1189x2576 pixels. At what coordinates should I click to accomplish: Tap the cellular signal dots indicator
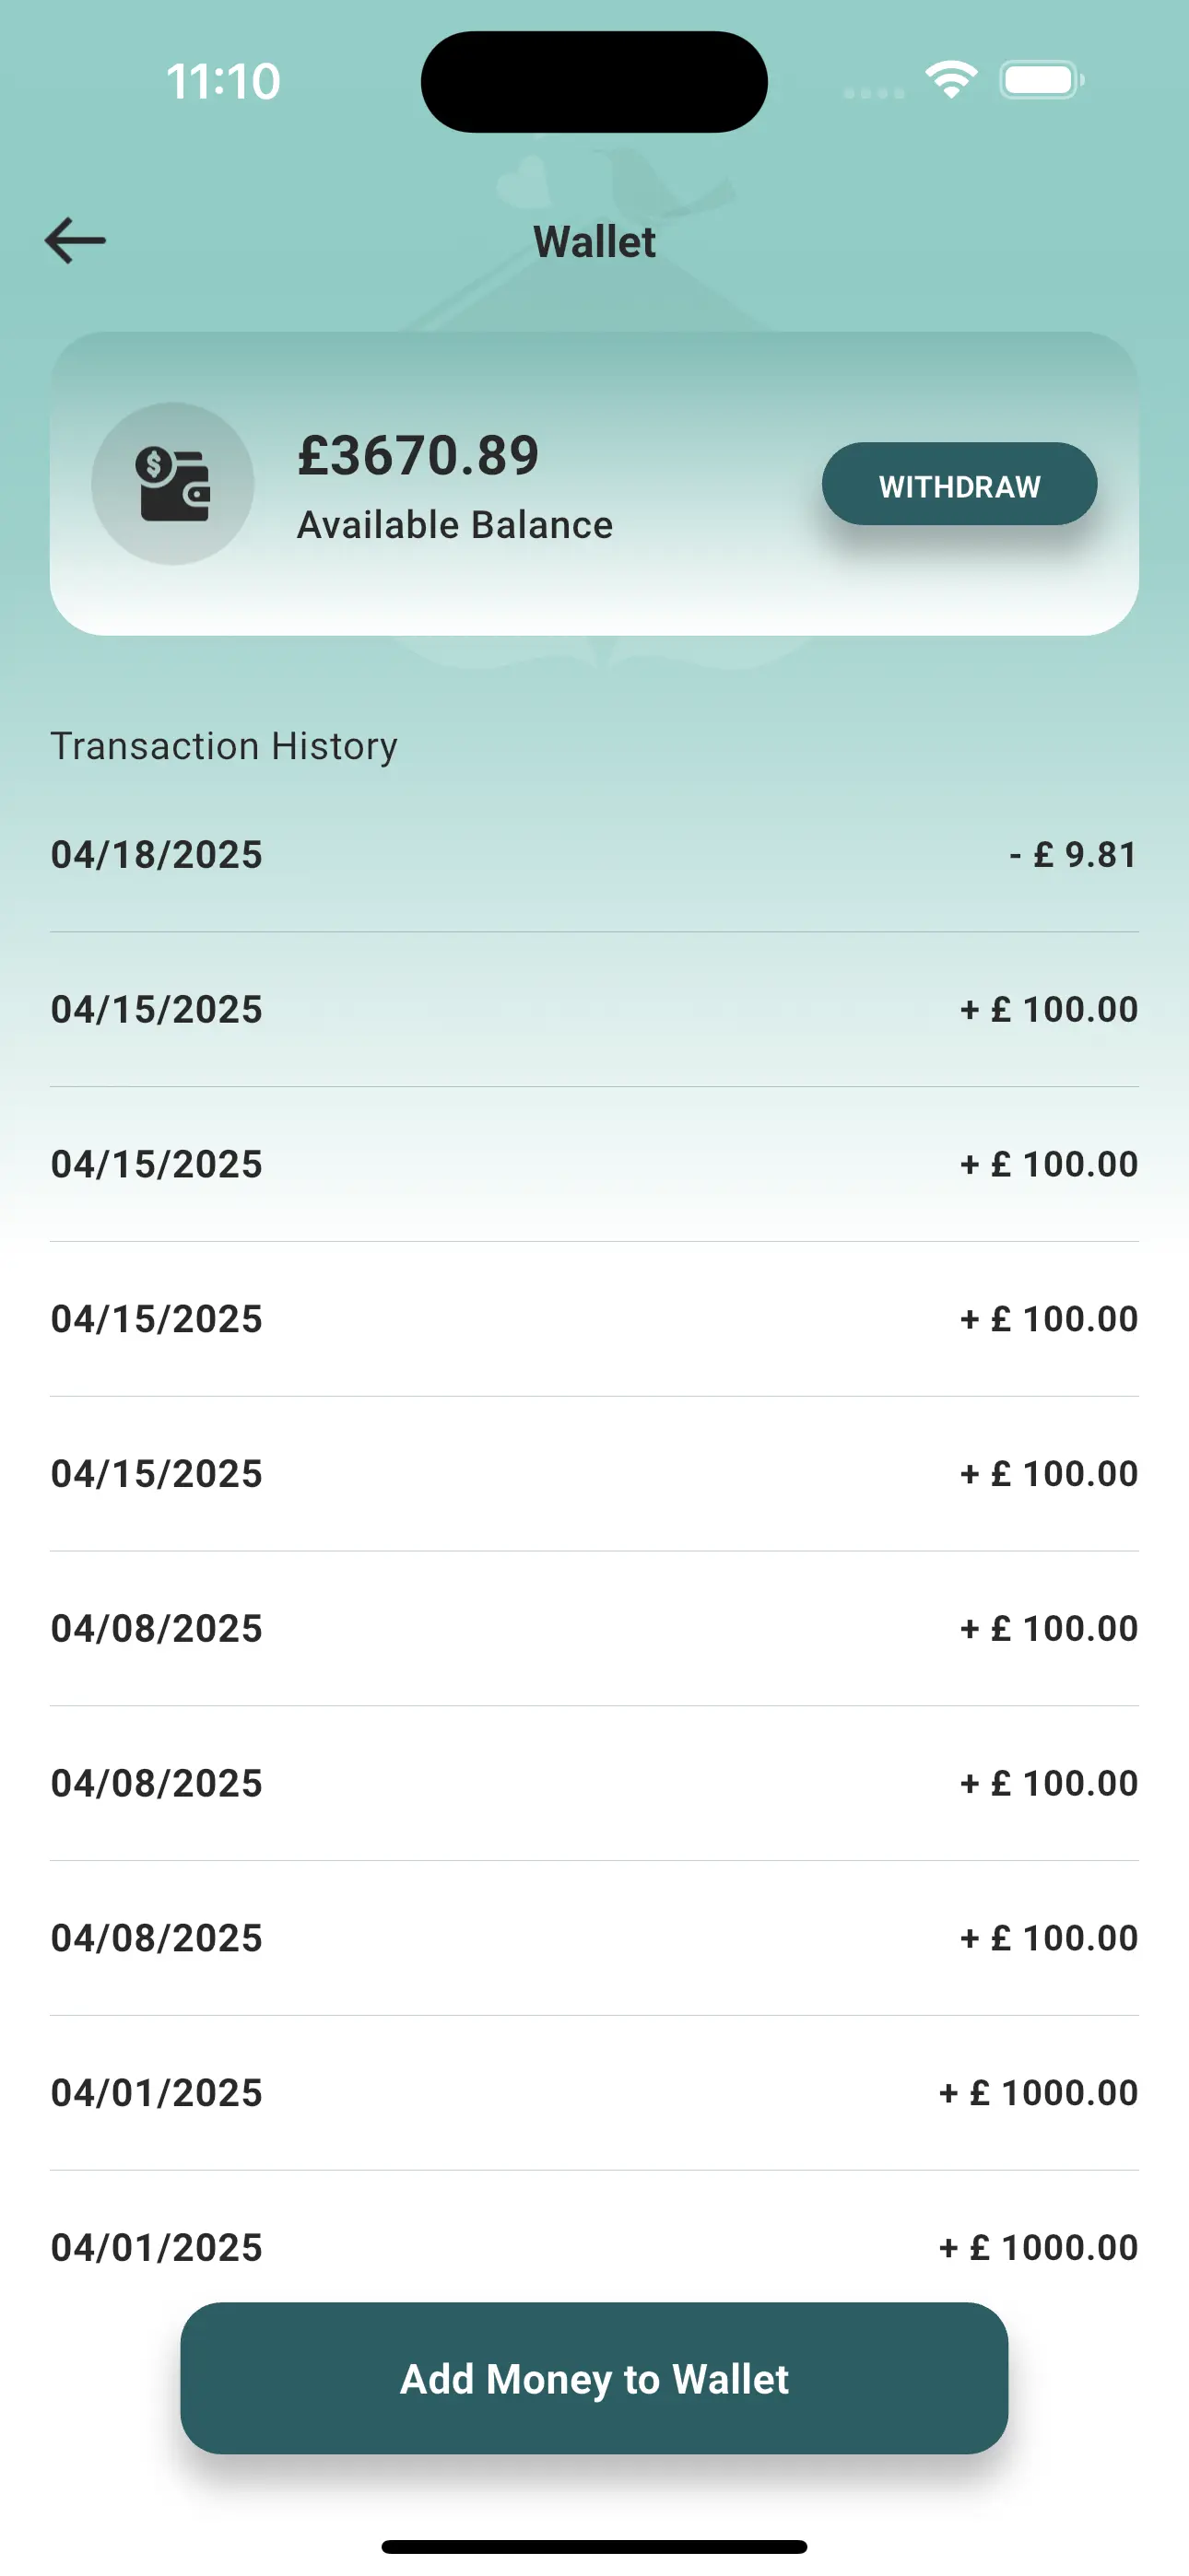[x=874, y=93]
